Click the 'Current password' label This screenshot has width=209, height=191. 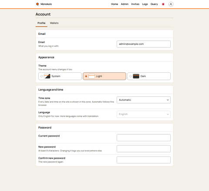(x=49, y=136)
